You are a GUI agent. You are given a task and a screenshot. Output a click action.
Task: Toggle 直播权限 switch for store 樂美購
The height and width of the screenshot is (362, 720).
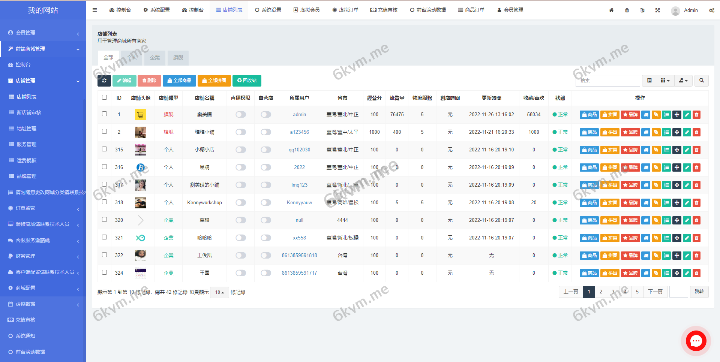pyautogui.click(x=240, y=114)
